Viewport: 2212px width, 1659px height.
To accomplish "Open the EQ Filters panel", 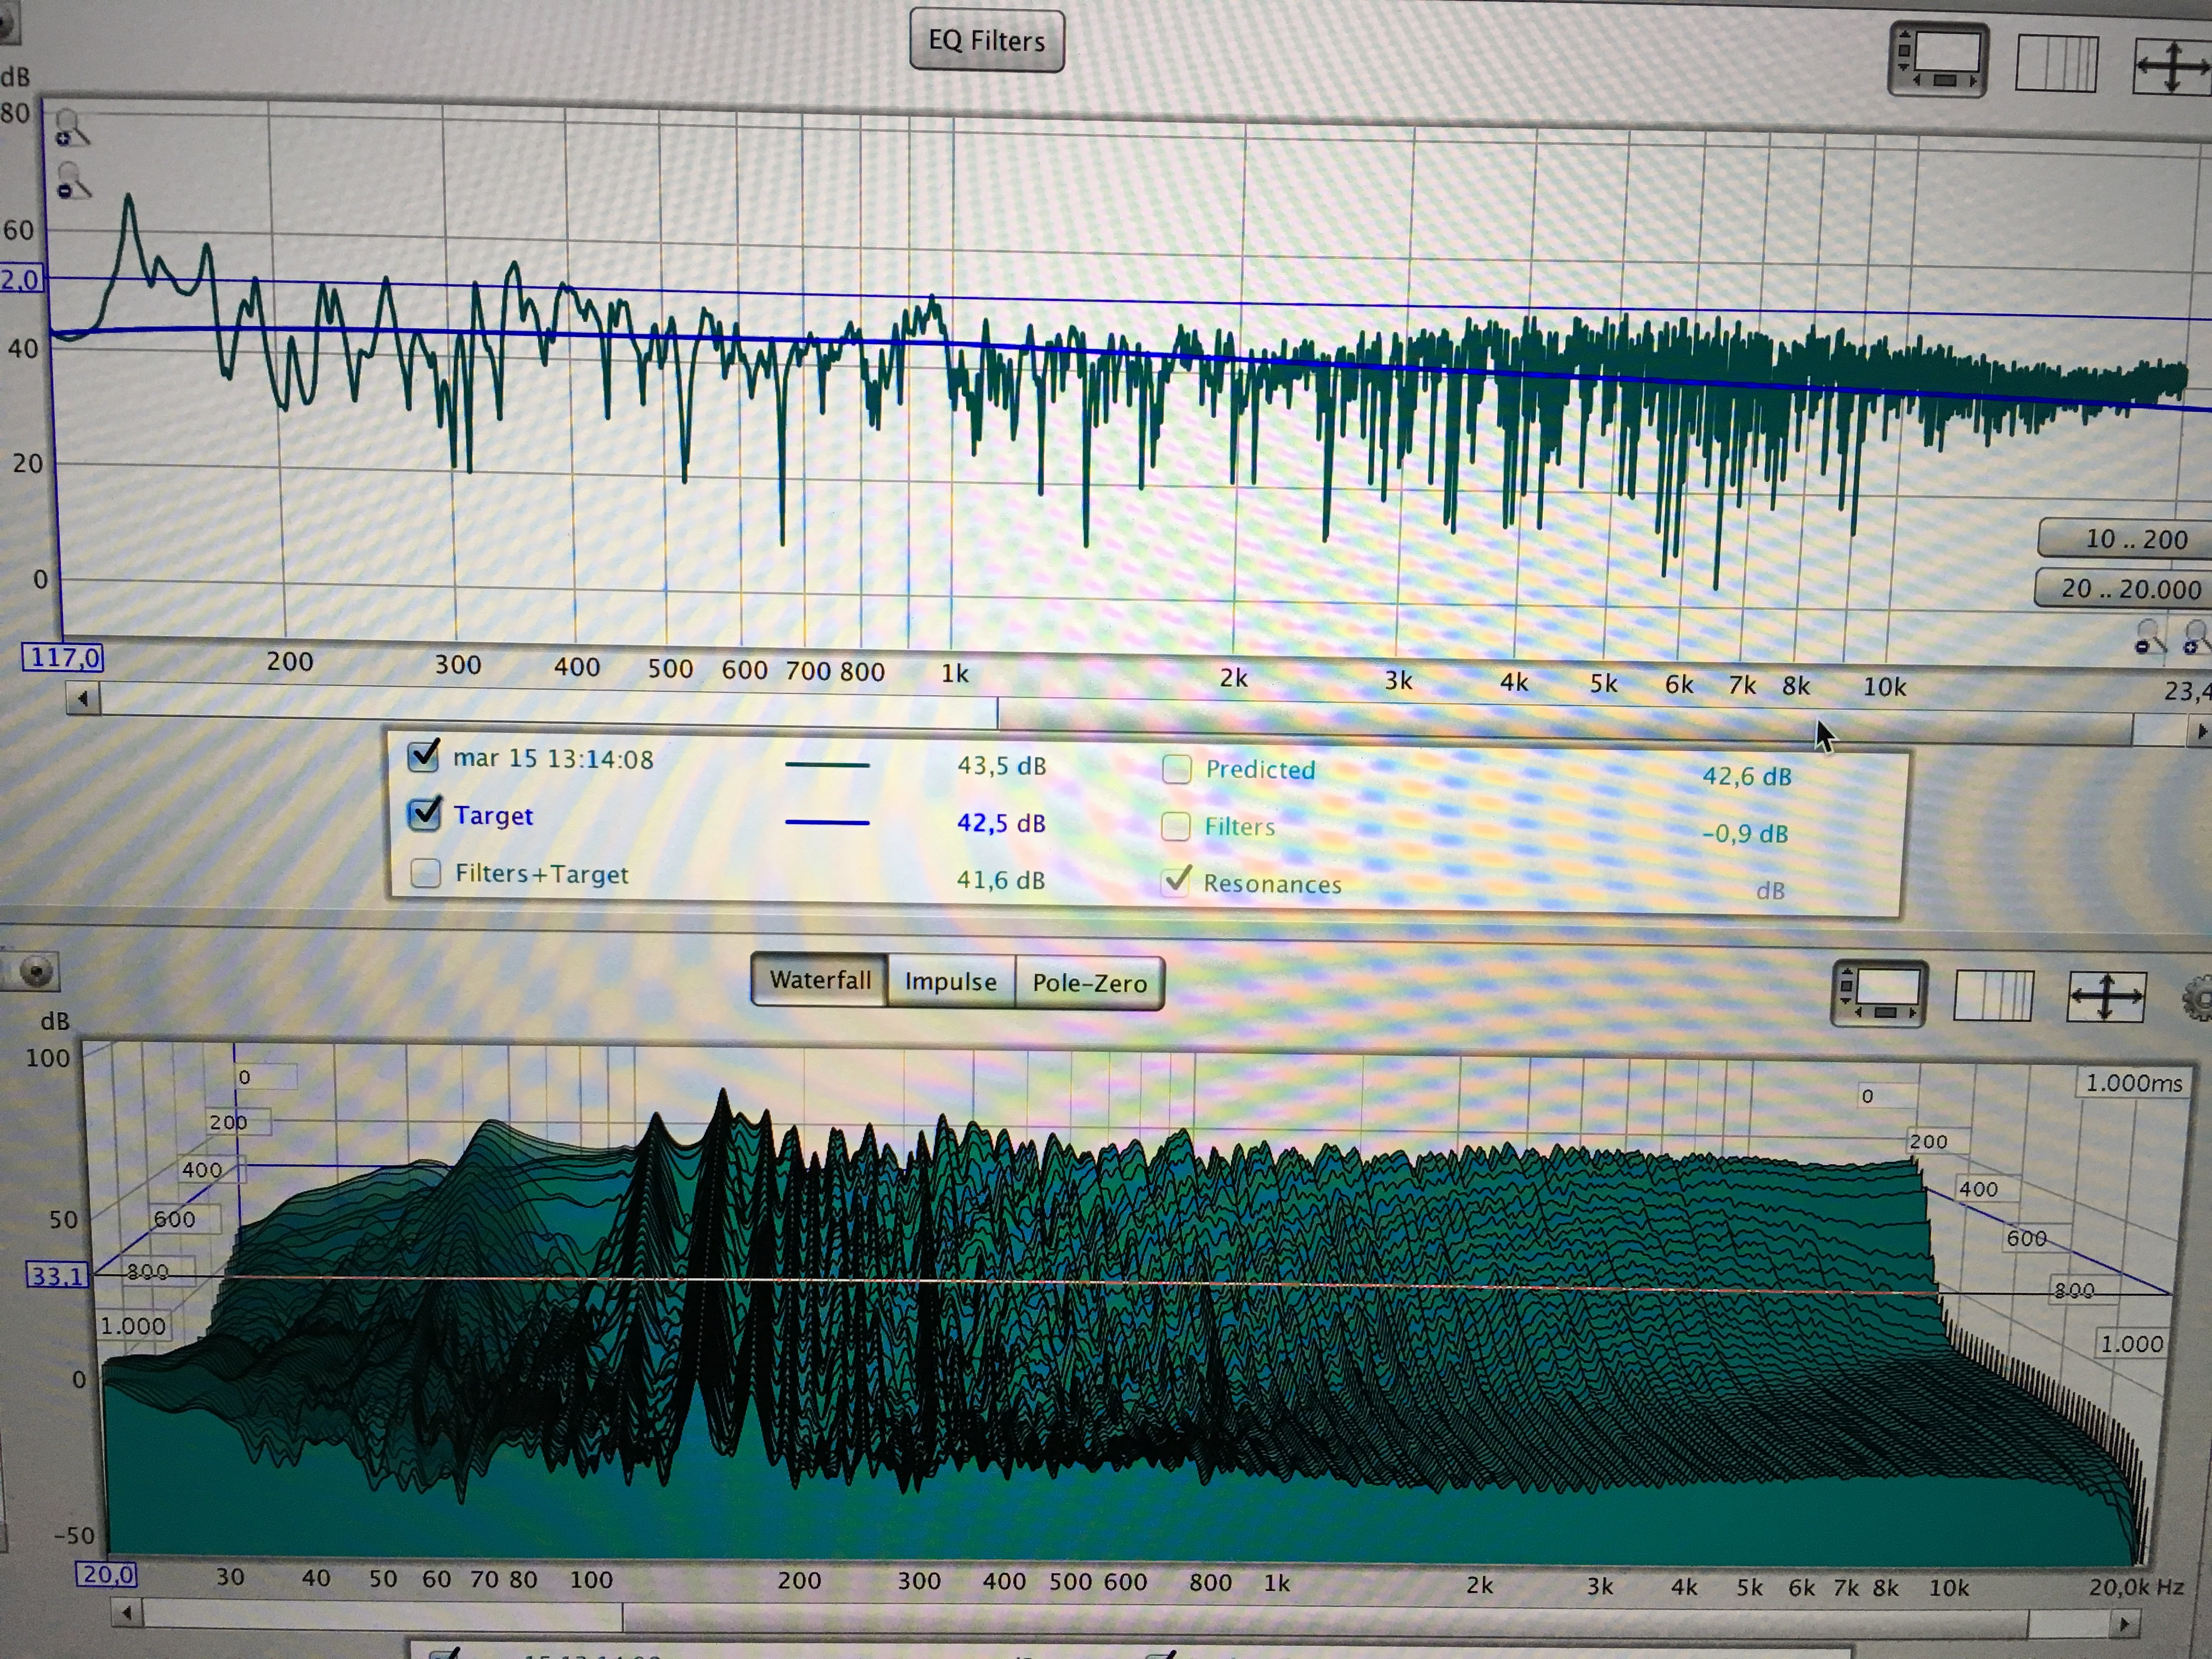I will (986, 41).
